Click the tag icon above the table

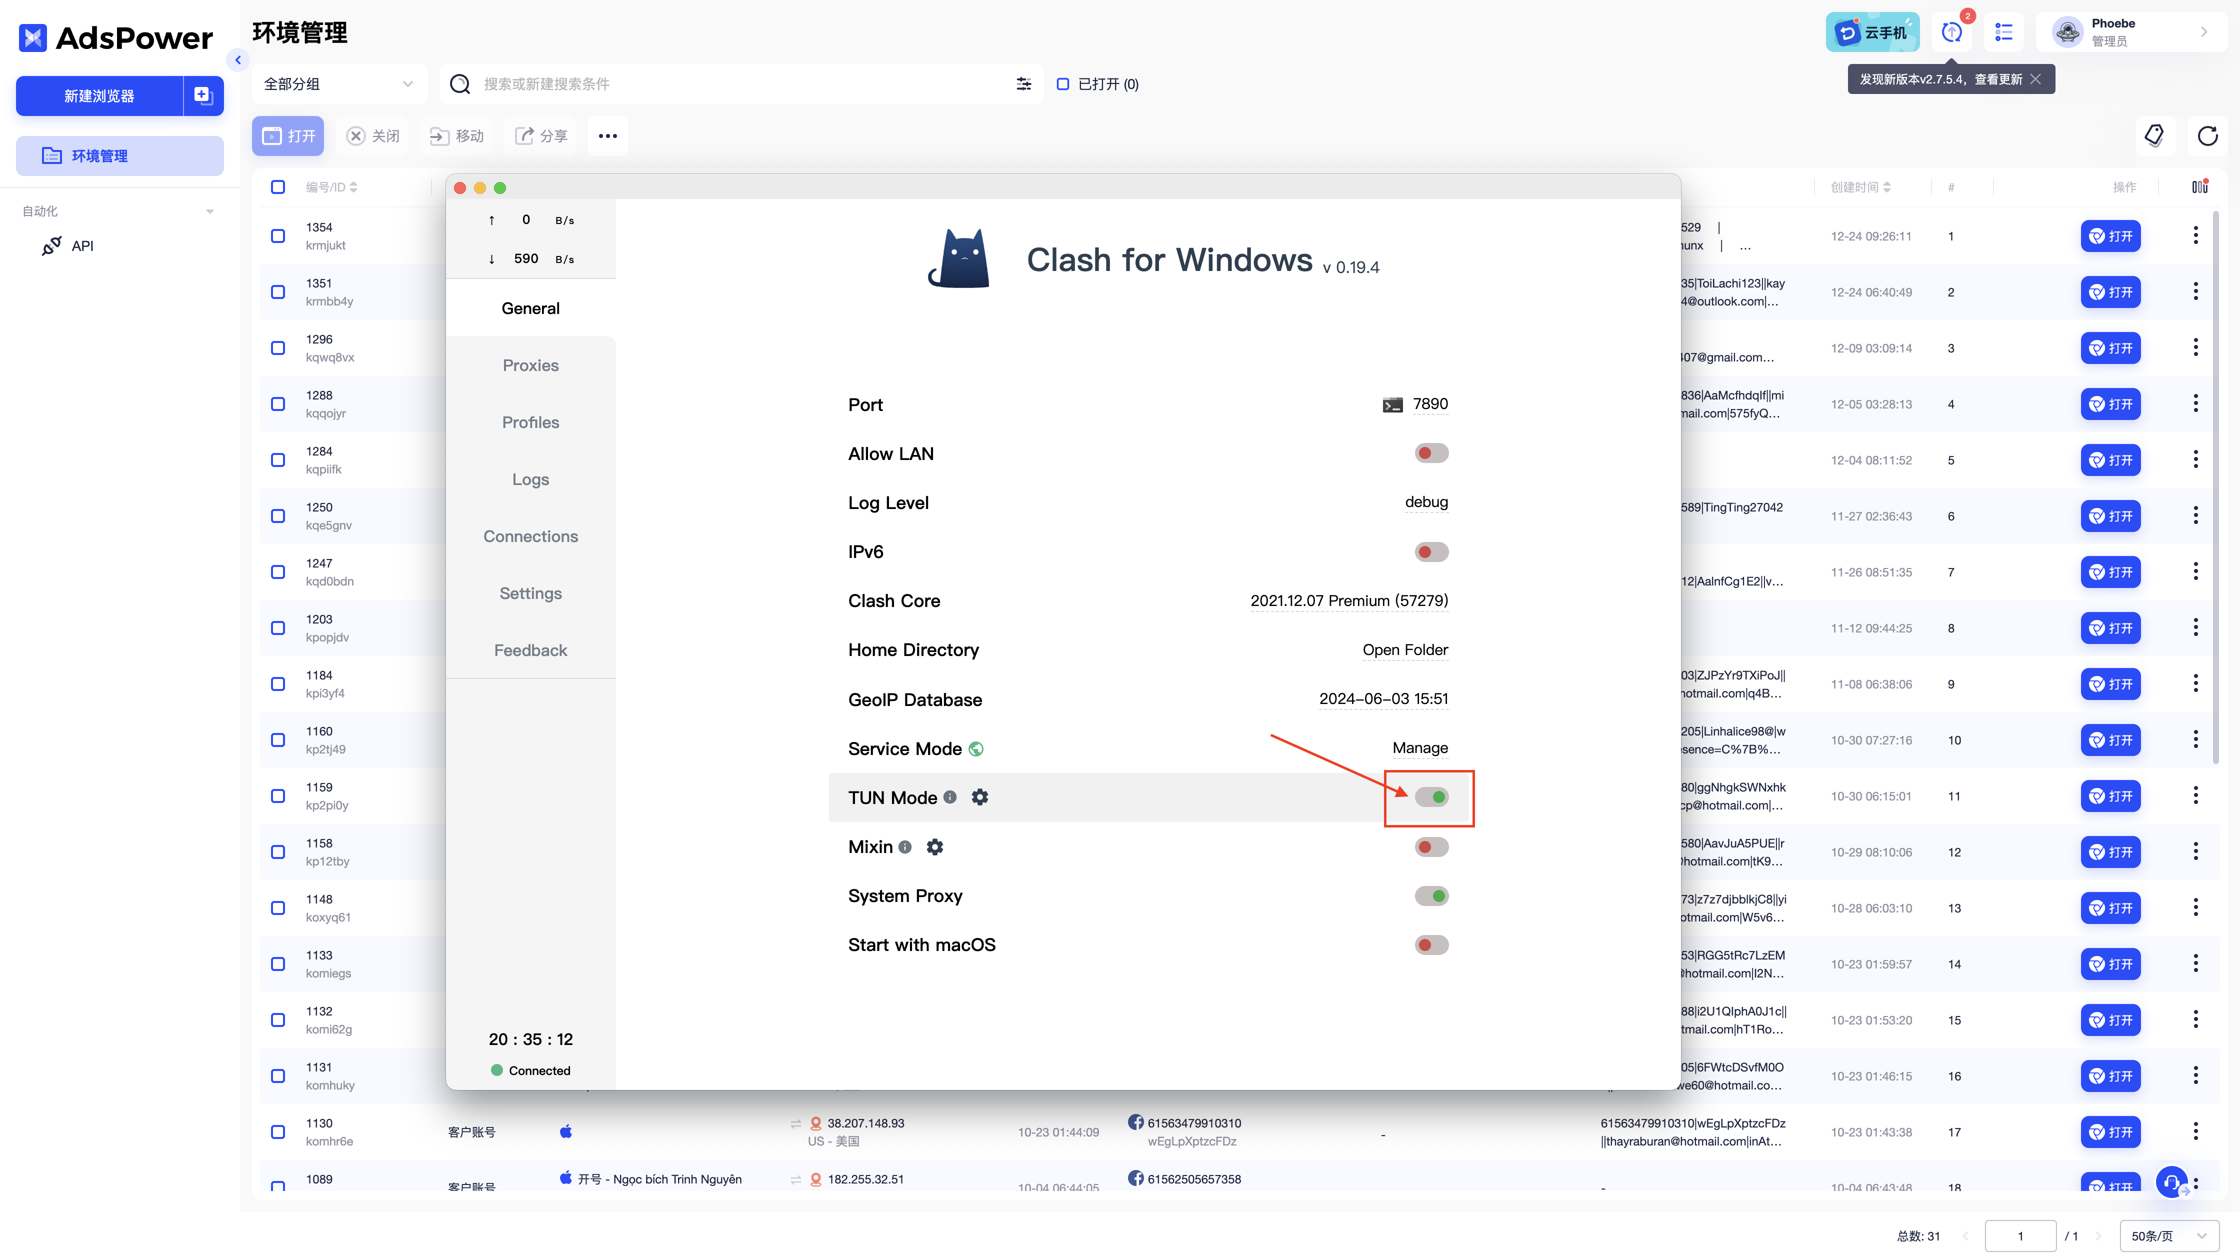2154,135
